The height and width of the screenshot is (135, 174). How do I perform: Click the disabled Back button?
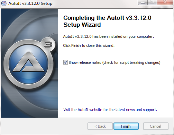click(x=100, y=126)
